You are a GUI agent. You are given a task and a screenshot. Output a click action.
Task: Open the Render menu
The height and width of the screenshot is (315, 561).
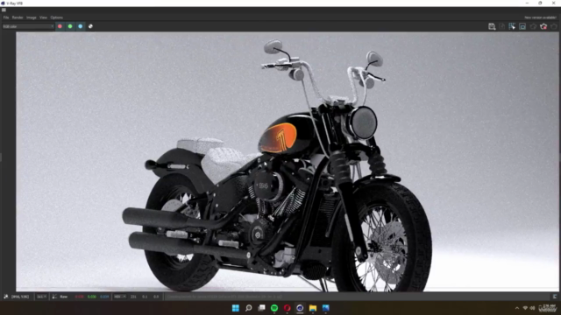coord(18,17)
